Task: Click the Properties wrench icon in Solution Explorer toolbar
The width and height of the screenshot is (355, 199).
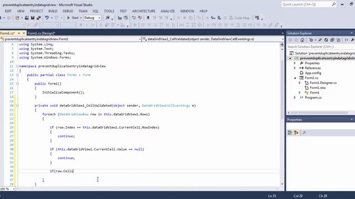Action: tap(353, 40)
